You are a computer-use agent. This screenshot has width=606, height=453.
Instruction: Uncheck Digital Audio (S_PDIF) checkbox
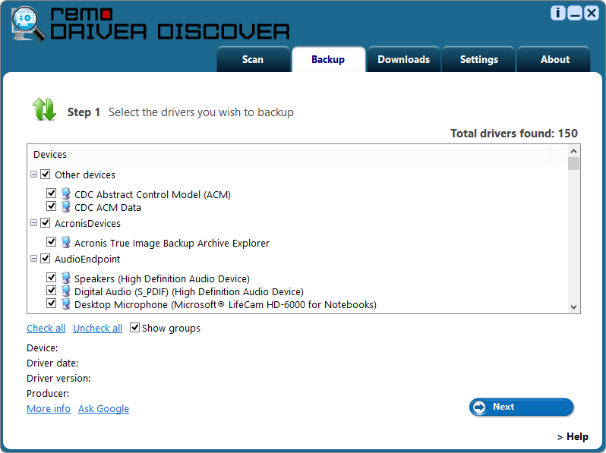coord(51,290)
